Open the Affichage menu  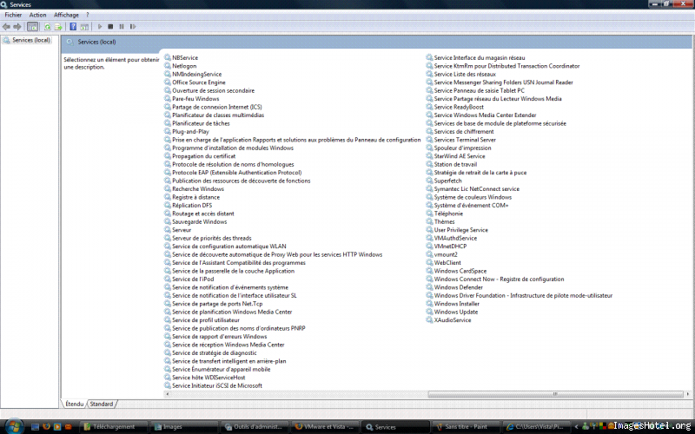65,15
